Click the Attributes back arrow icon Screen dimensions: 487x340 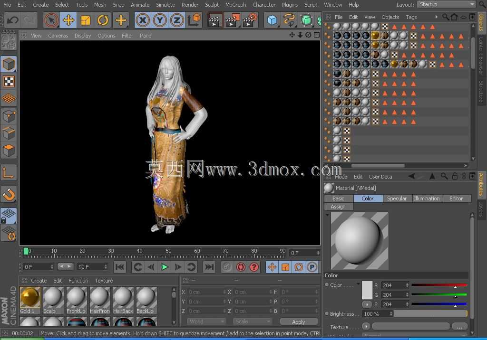[412, 176]
